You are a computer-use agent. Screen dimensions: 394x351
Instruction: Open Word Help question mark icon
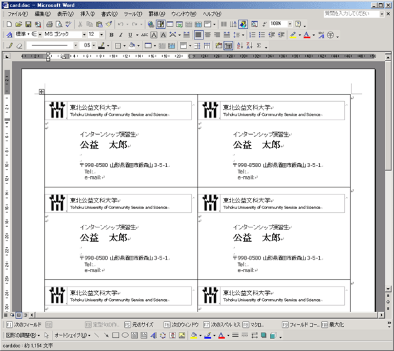297,24
